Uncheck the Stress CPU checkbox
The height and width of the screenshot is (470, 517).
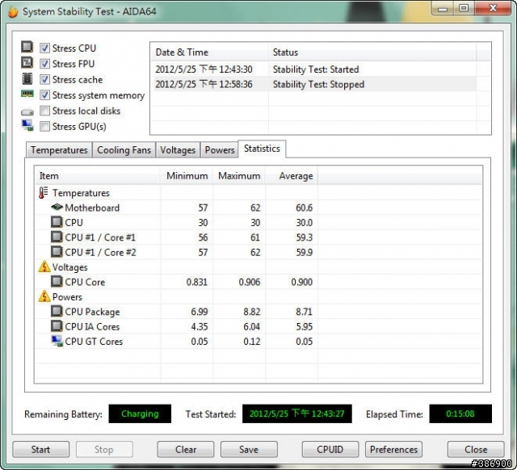[x=45, y=48]
